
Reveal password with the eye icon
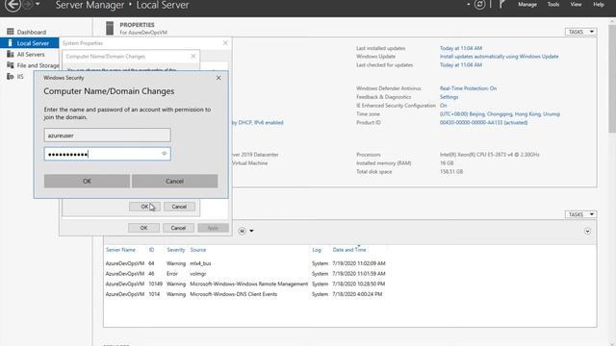(165, 154)
